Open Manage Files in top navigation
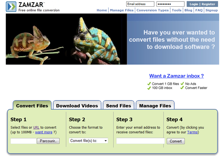 122,10
